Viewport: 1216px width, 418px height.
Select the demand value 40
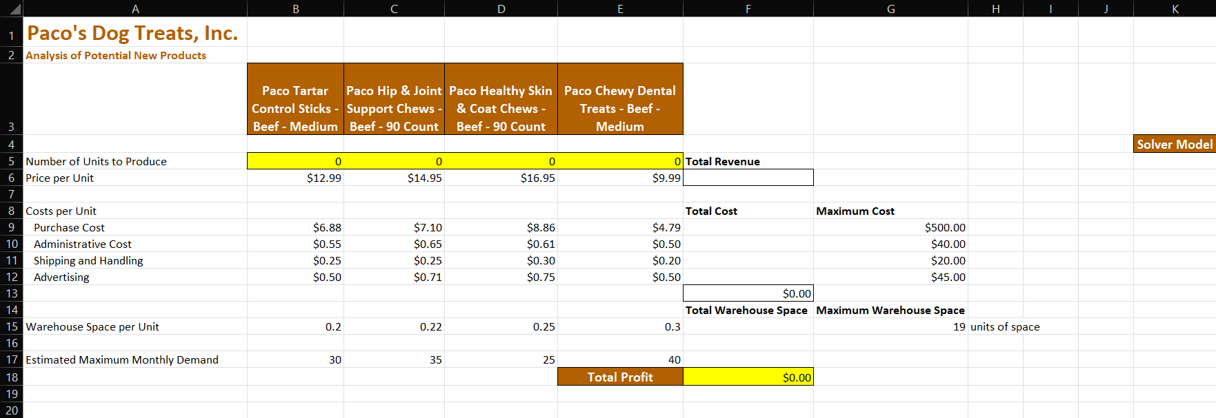[620, 359]
